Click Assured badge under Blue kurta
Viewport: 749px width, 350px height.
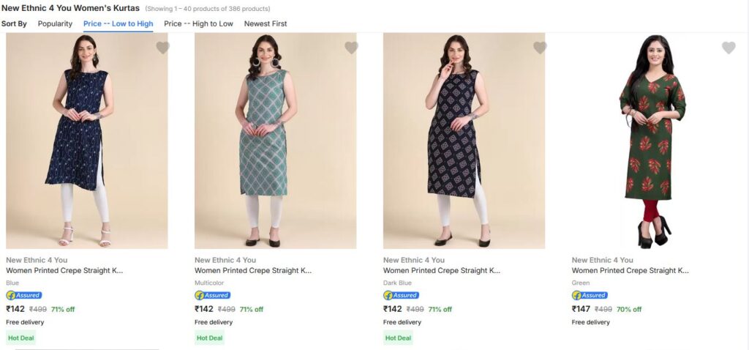(24, 295)
